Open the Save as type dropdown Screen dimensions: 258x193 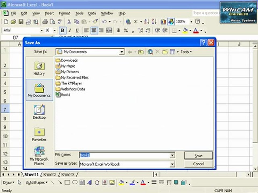point(172,164)
